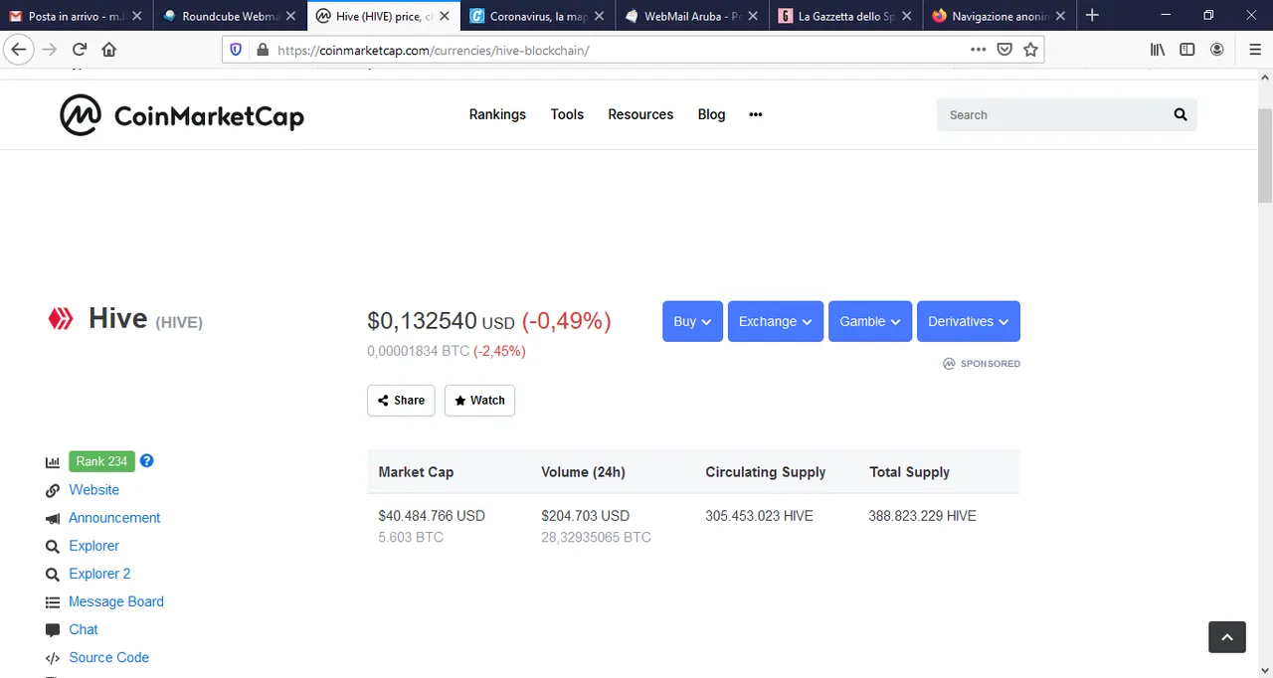Click the back-to-top arrow button

(1227, 637)
